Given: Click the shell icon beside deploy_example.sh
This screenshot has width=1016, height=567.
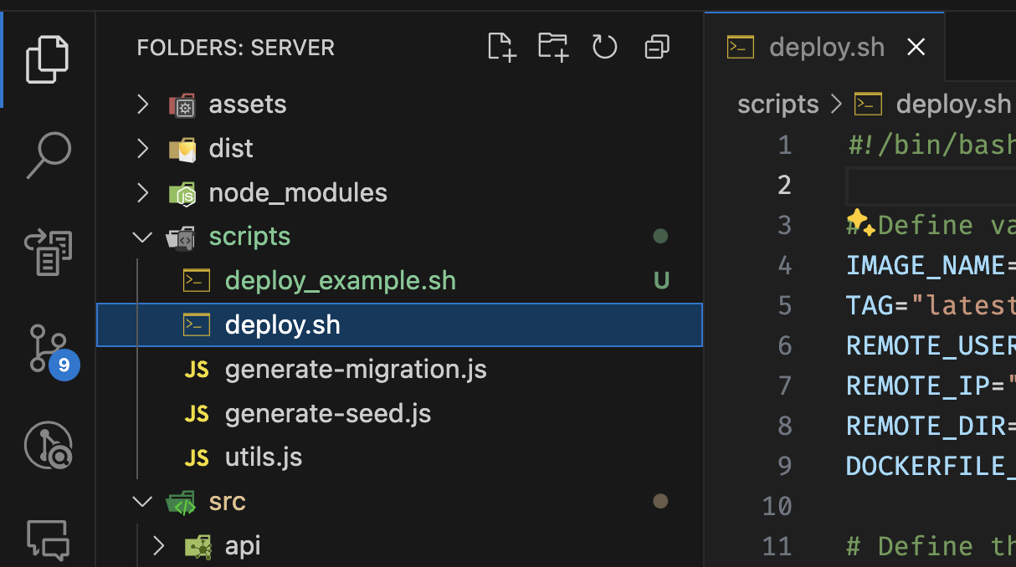Looking at the screenshot, I should 197,281.
